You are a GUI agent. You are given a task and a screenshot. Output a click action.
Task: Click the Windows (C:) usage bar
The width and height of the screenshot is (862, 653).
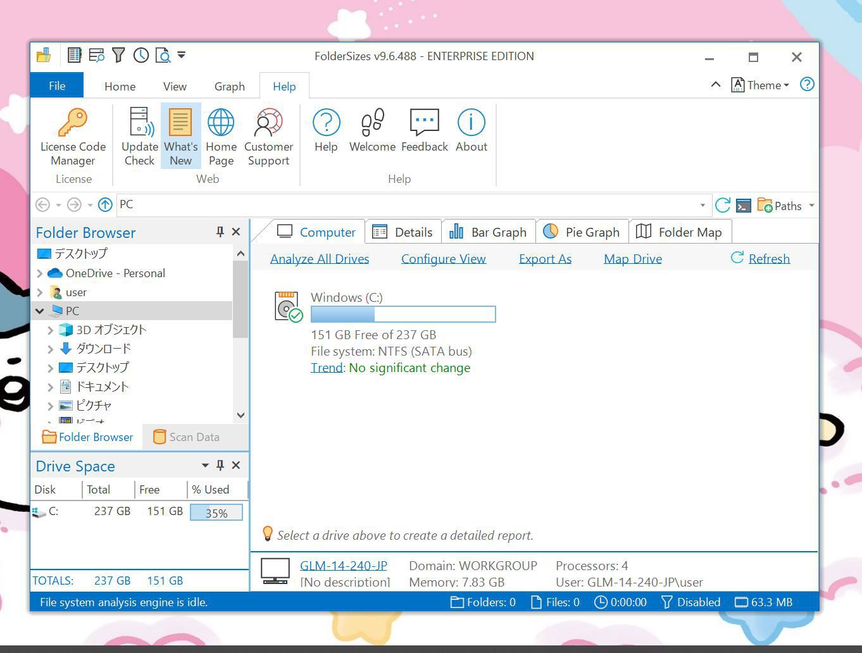[403, 314]
